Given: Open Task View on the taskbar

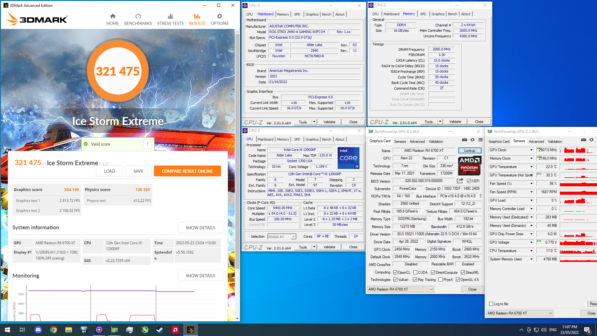Looking at the screenshot, I should pos(22,330).
